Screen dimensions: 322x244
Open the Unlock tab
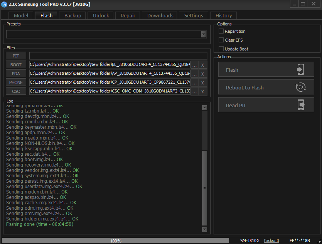101,15
